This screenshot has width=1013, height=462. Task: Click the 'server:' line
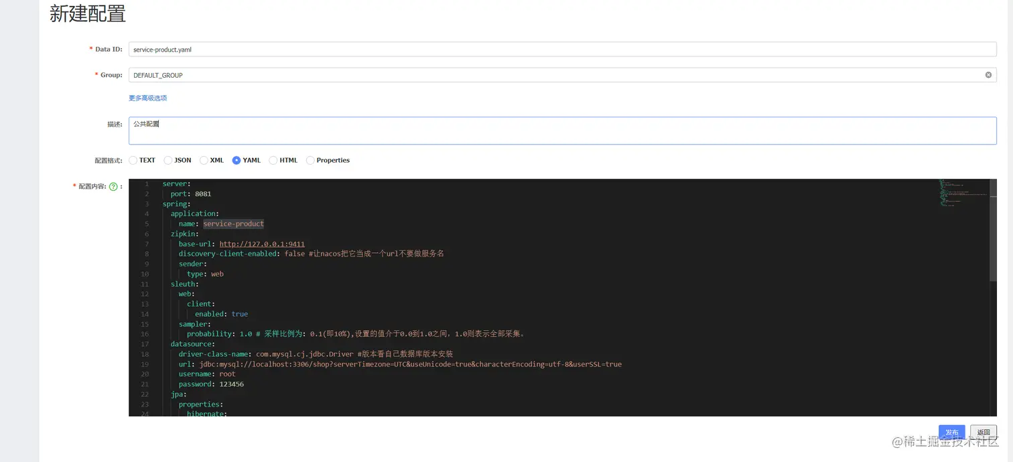point(176,183)
